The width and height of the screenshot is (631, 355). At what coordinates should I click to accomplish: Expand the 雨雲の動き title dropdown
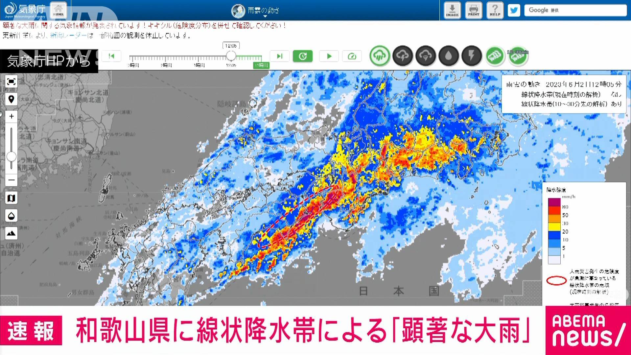coord(263,11)
